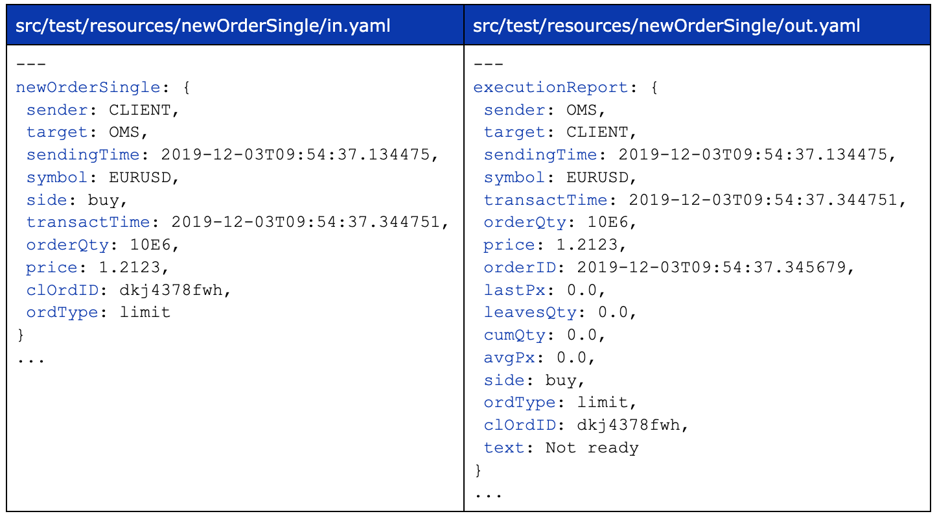Click the sendingTime key in out.yaml
This screenshot has height=516, width=937.
pos(540,155)
